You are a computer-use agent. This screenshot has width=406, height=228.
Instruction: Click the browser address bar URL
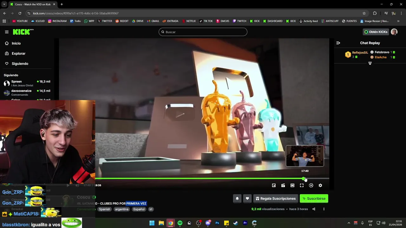coord(76,13)
